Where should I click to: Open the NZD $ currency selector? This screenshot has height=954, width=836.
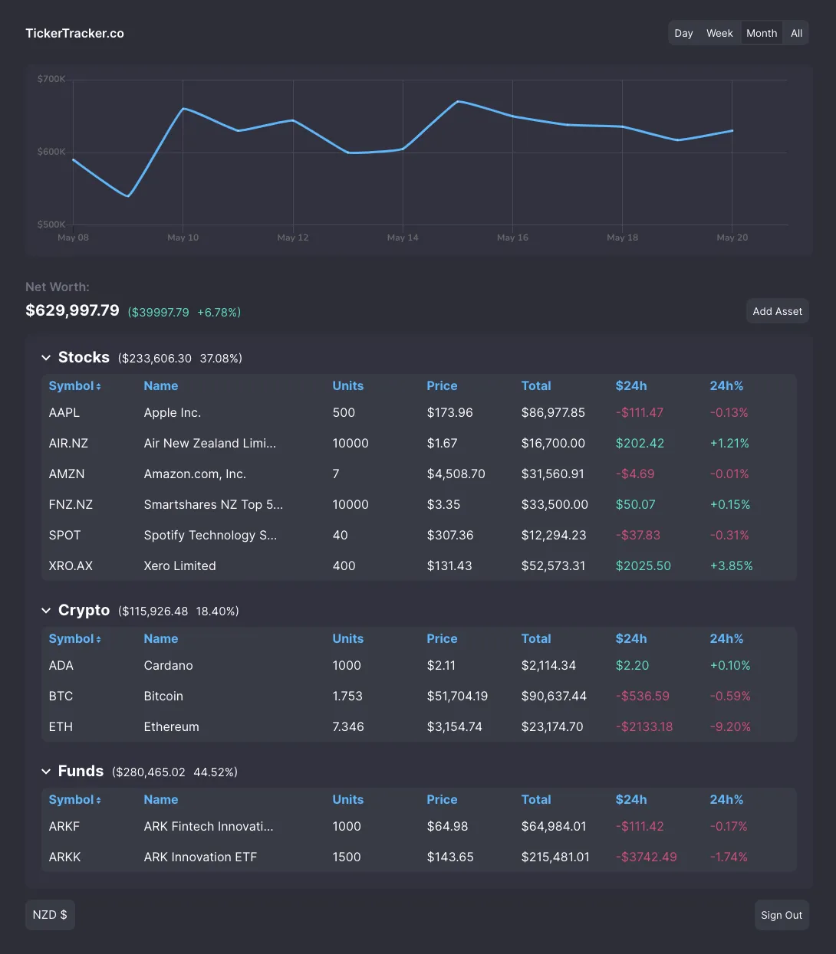click(50, 915)
